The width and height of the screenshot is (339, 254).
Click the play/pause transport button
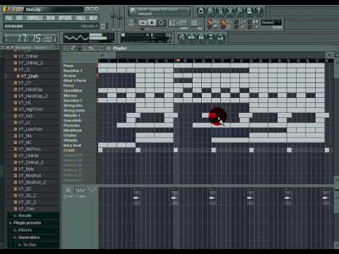click(x=143, y=23)
